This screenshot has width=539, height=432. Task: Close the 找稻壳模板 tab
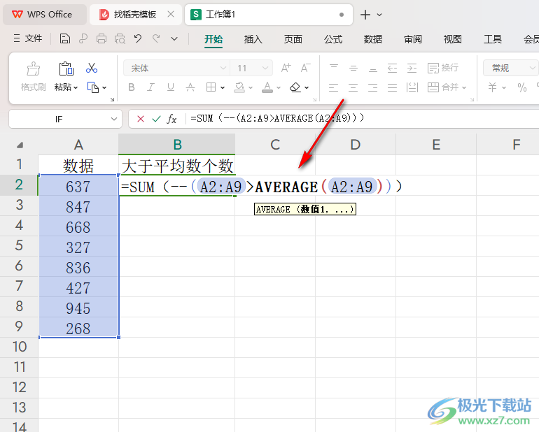point(171,15)
